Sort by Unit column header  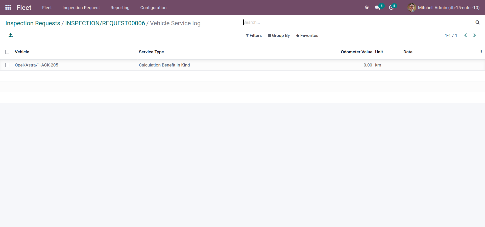pos(379,52)
